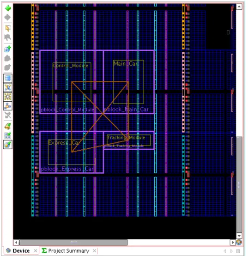Select the pblock_Main_Car label
This screenshot has width=248, height=256.
[x=126, y=110]
